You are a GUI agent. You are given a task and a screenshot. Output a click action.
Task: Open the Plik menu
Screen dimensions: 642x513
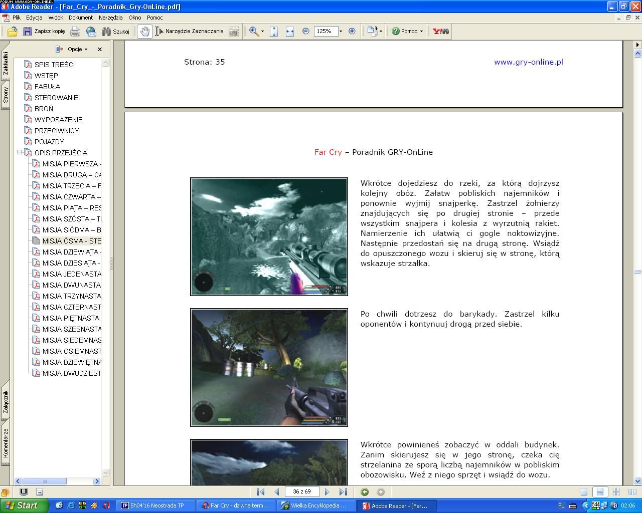pos(17,18)
